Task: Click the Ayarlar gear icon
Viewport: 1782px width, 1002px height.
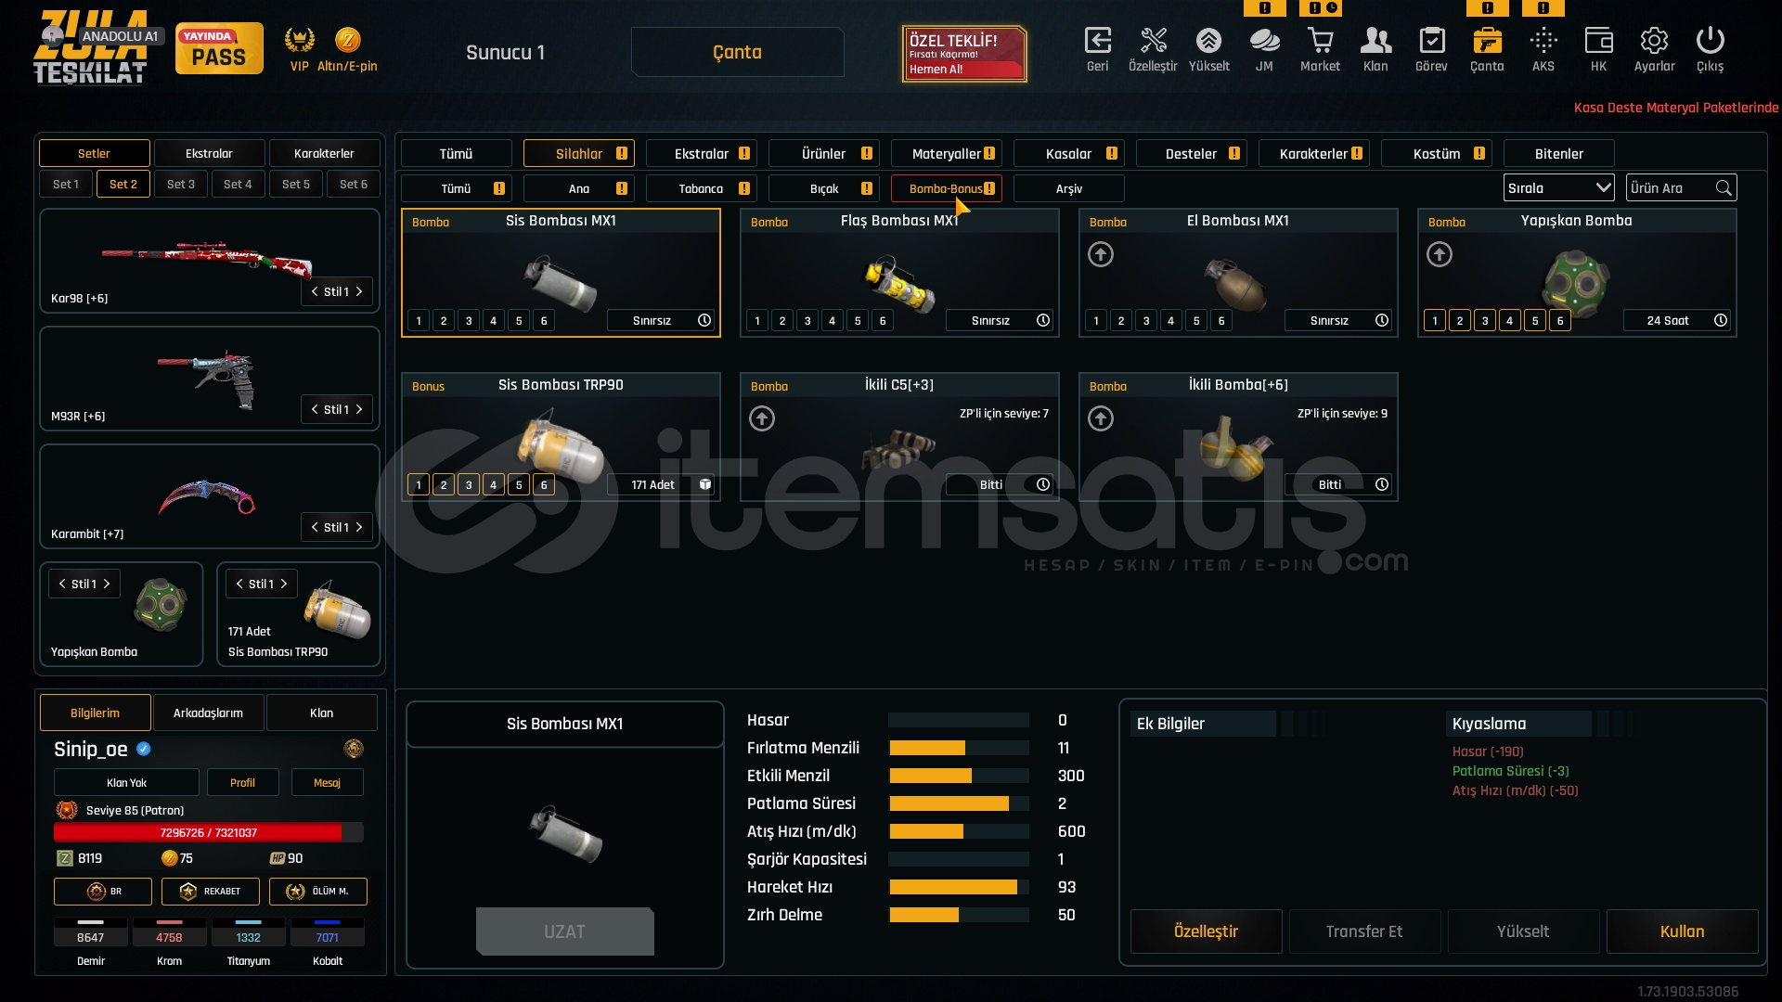Action: coord(1654,42)
